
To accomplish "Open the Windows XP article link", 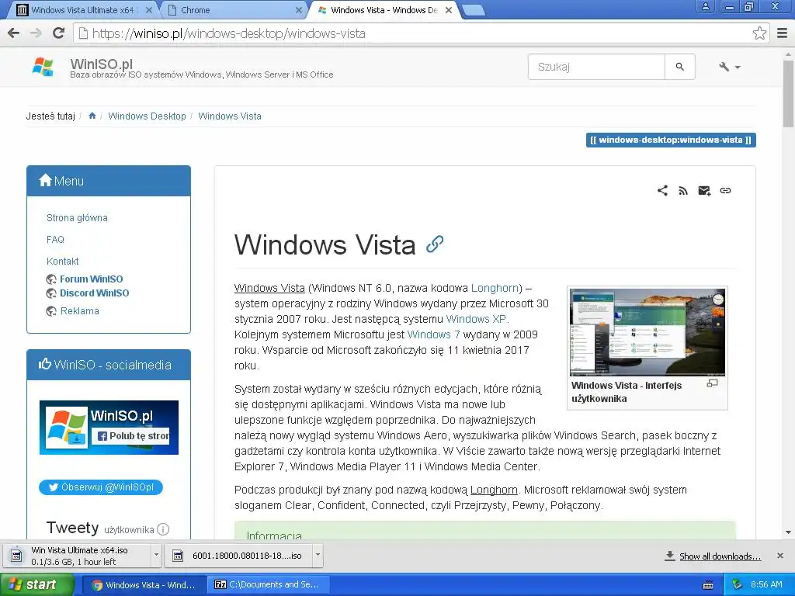I will click(x=476, y=319).
